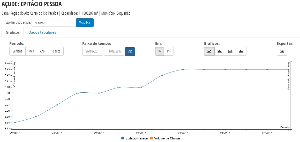The width and height of the screenshot is (300, 142).
Task: Click the 'Escolher outro açude:' label
Action: 18,23
